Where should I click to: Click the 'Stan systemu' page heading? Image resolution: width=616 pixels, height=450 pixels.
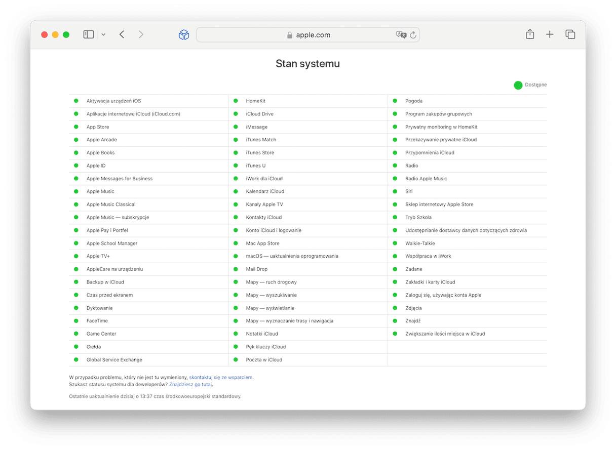[308, 64]
